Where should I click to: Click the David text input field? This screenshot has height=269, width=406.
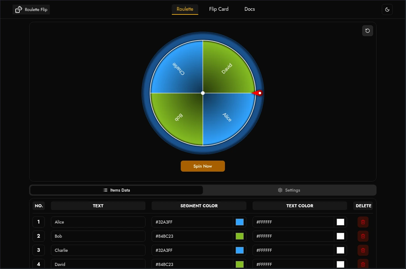pyautogui.click(x=98, y=264)
